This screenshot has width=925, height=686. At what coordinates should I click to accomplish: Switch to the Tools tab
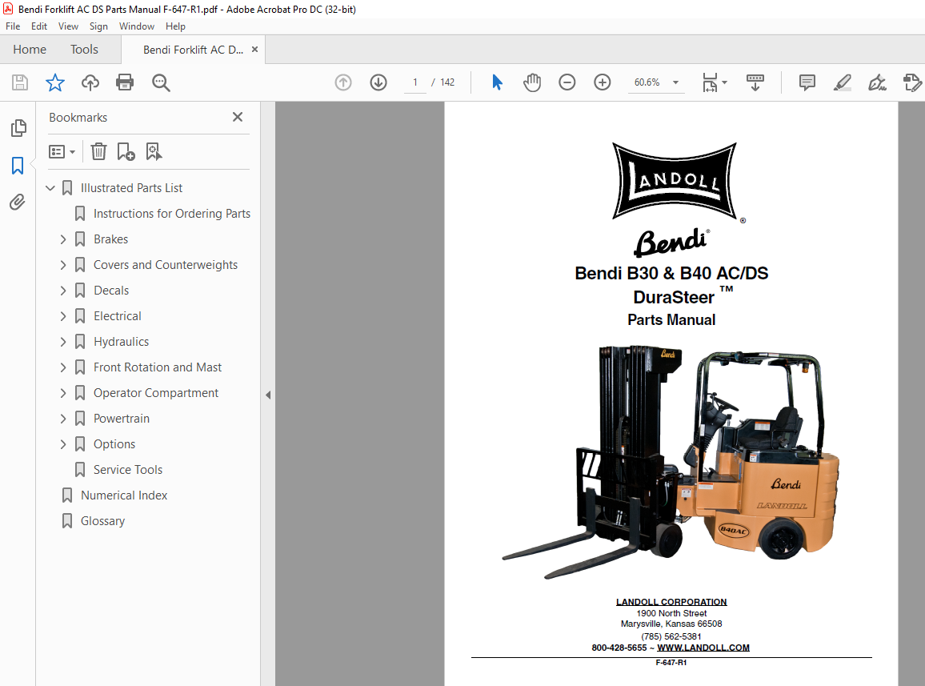pos(84,50)
